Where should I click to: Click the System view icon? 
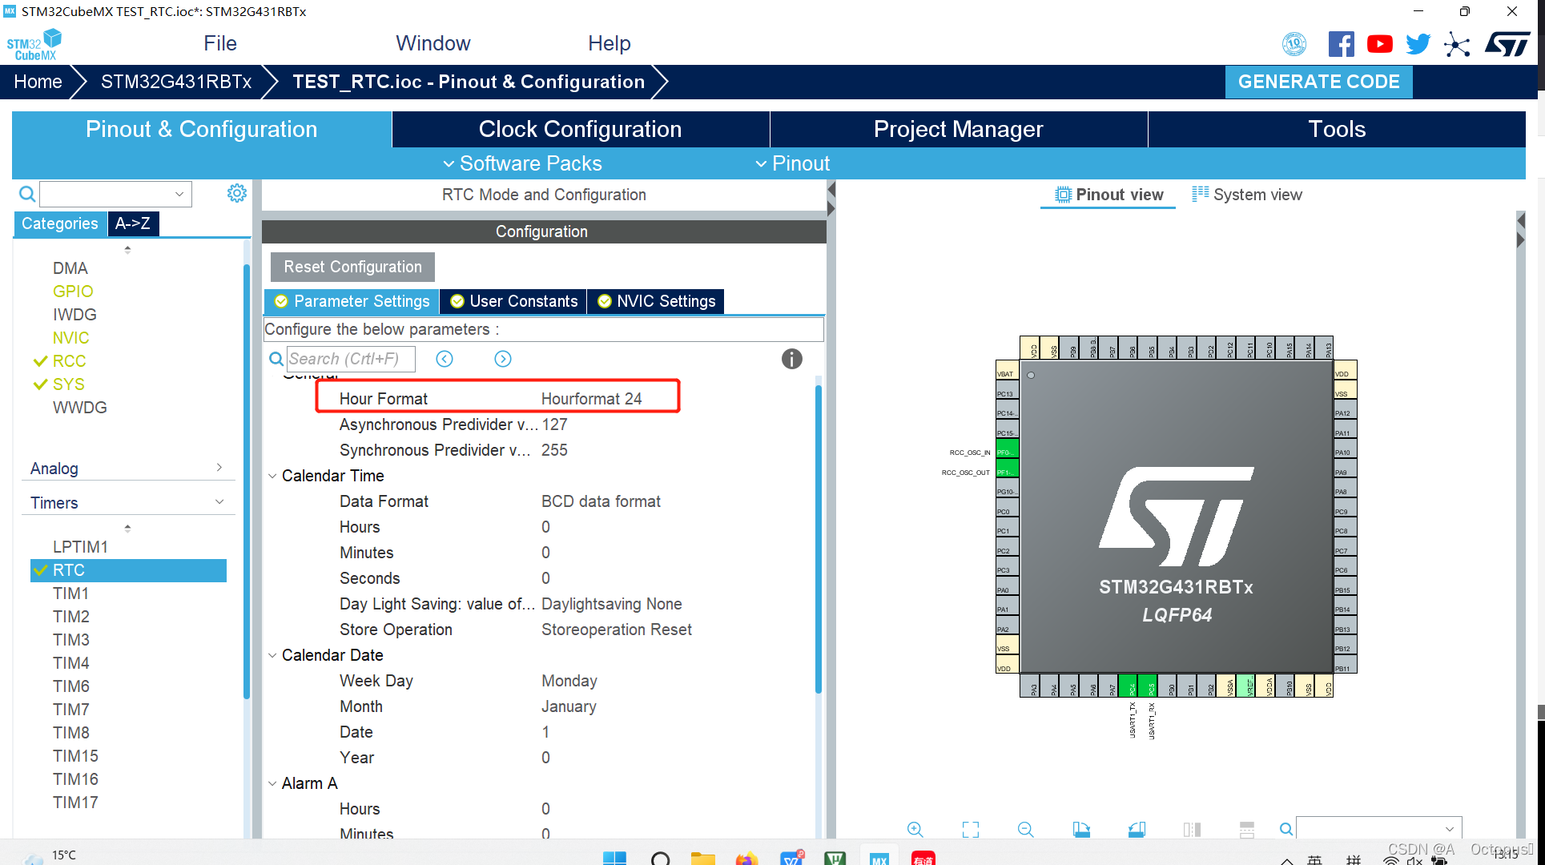click(1198, 195)
